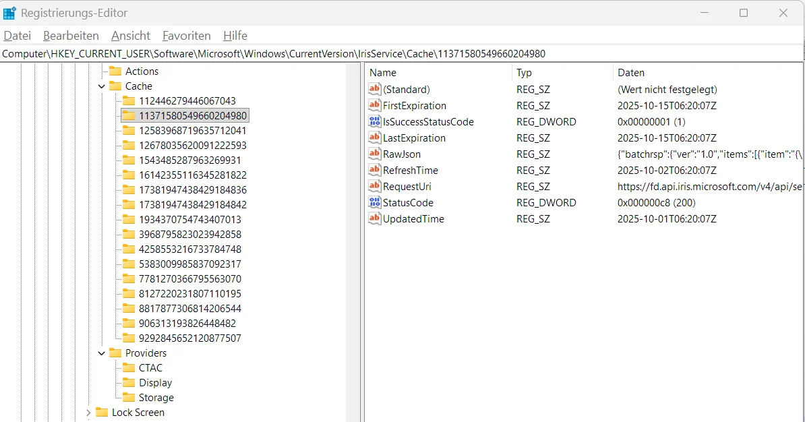Image resolution: width=805 pixels, height=422 pixels.
Task: Expand the Lock Screen tree node
Action: coord(88,413)
